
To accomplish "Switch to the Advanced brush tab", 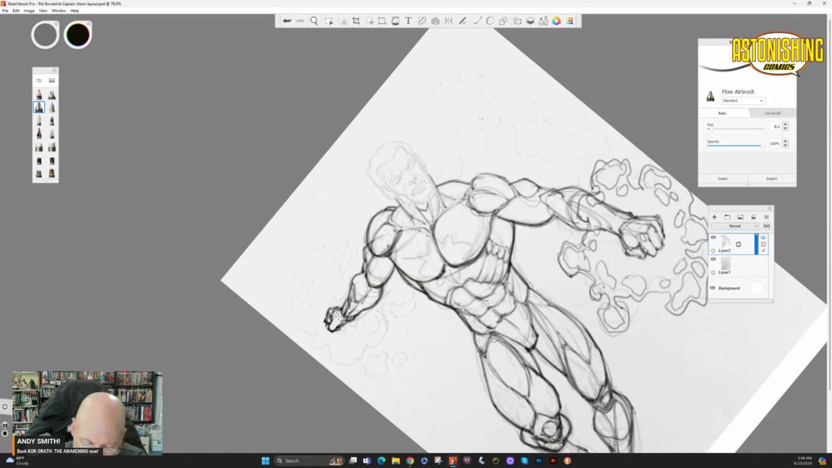I will click(x=772, y=113).
